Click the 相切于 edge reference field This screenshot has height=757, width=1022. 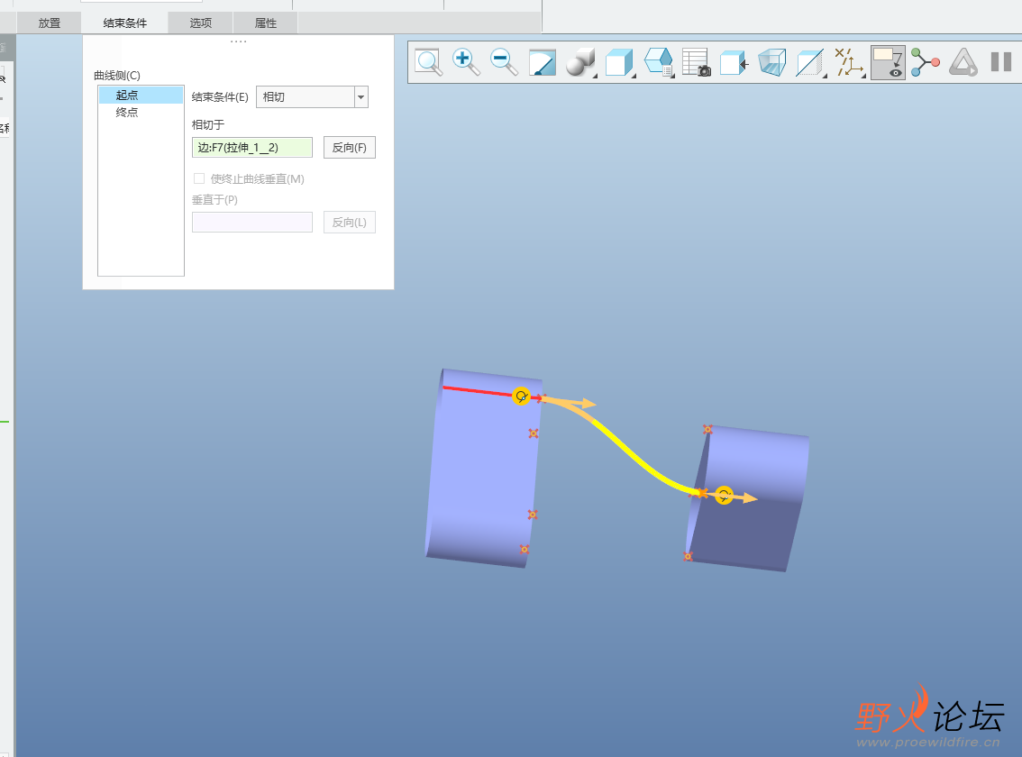point(252,148)
